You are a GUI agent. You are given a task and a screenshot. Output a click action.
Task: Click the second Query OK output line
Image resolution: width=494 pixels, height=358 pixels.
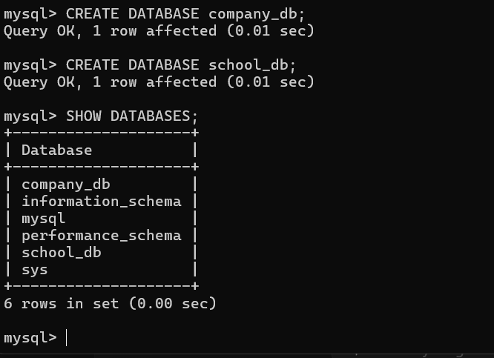click(159, 82)
